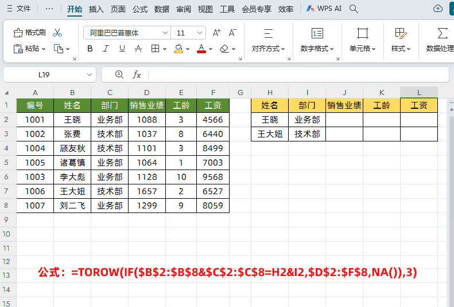Open the font size 11 dropdown
The image size is (454, 307).
[x=199, y=33]
